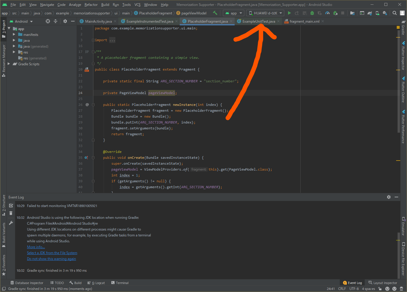Hide the Event Log panel minus icon
407x292 pixels.
(396, 197)
